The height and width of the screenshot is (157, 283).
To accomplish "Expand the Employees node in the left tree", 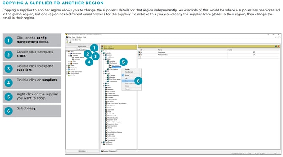I will [67, 68].
